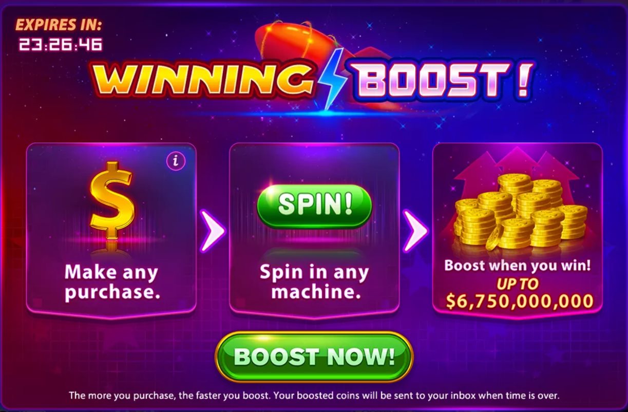628x412 pixels.
Task: Click the expiry countdown timer 23:26:46
Action: coord(61,44)
